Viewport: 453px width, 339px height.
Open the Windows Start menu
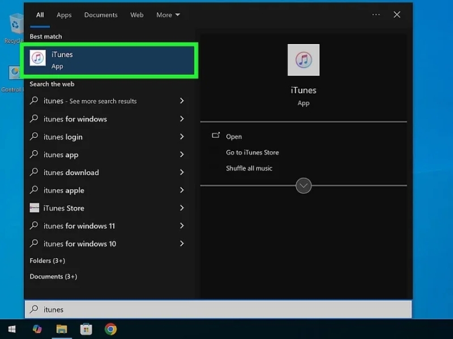coord(12,329)
